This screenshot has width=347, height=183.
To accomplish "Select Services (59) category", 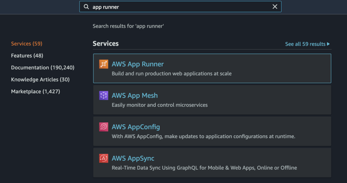I will click(x=26, y=44).
